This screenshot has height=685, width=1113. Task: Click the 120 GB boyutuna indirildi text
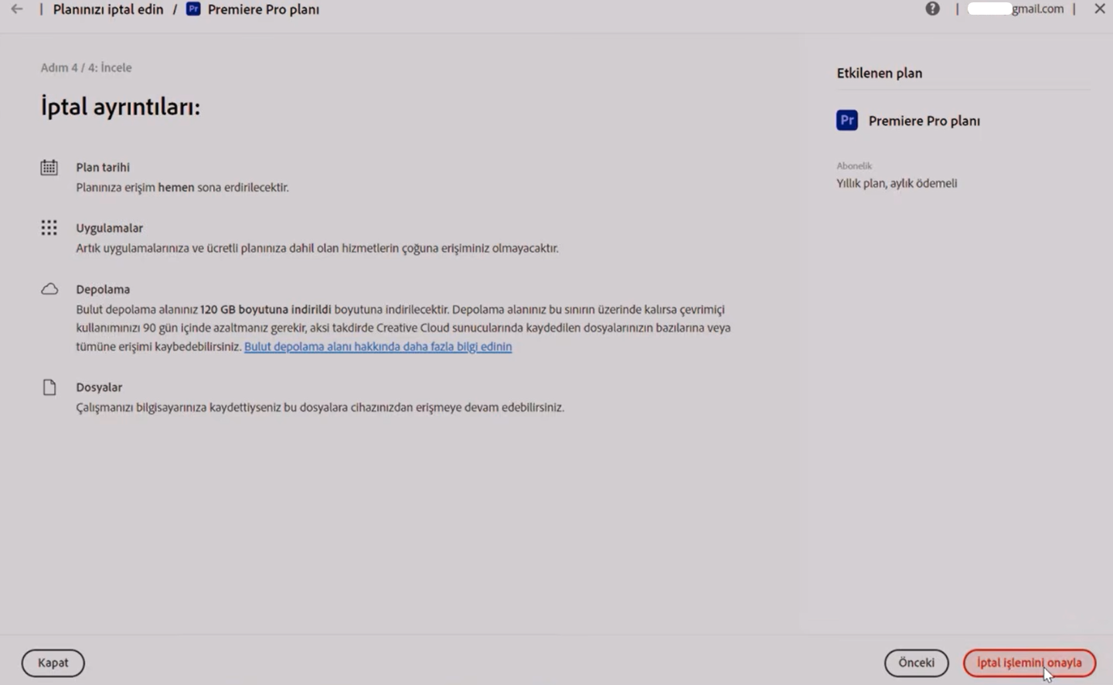(265, 309)
